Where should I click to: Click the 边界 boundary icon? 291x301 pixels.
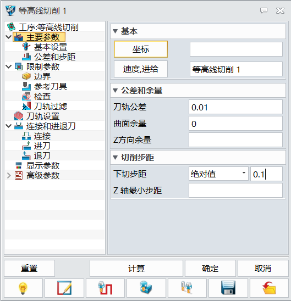26,76
